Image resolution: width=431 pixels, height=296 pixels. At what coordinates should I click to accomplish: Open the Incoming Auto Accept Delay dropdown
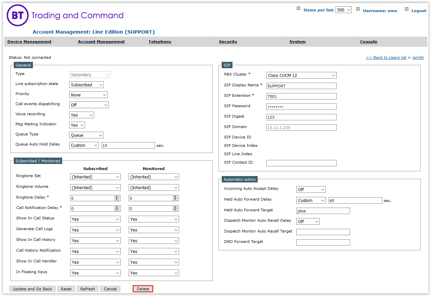pos(311,190)
